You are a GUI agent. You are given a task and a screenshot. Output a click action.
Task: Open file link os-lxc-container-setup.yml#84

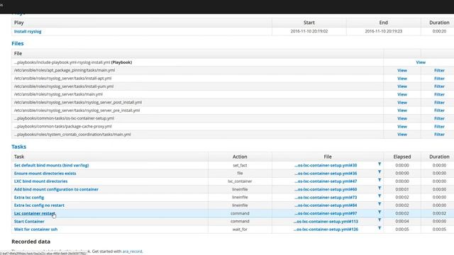click(326, 205)
